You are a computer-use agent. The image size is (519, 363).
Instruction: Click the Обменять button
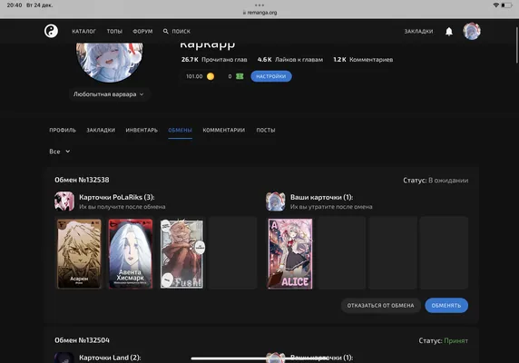tap(446, 306)
